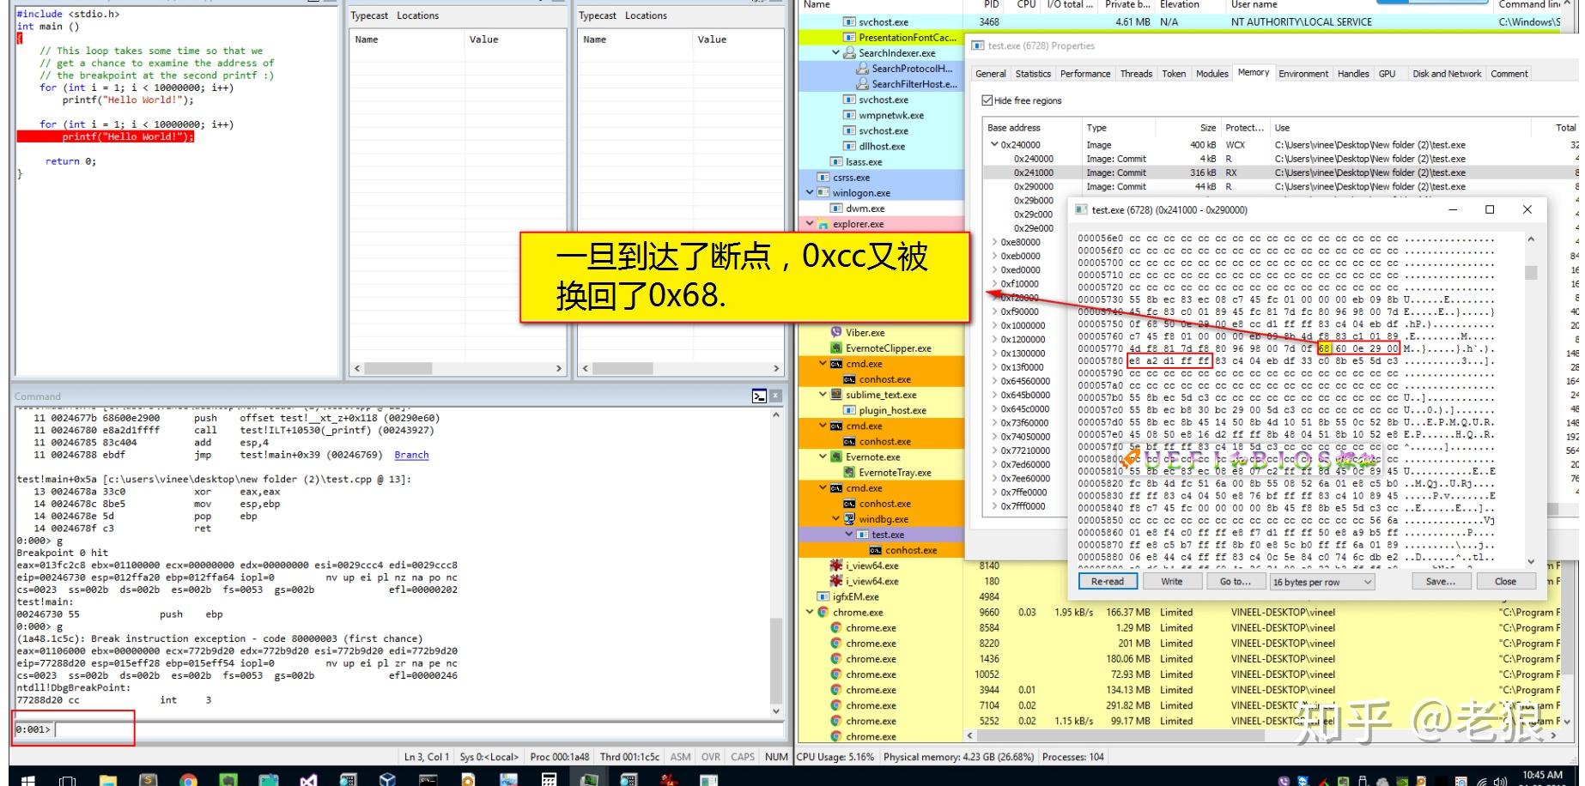Open the Handles tab in Properties
Viewport: 1585px width, 786px height.
(x=1353, y=74)
